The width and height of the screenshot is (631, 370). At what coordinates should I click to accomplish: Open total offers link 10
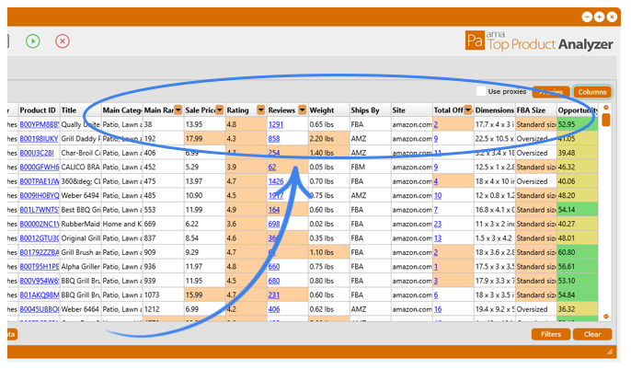438,196
